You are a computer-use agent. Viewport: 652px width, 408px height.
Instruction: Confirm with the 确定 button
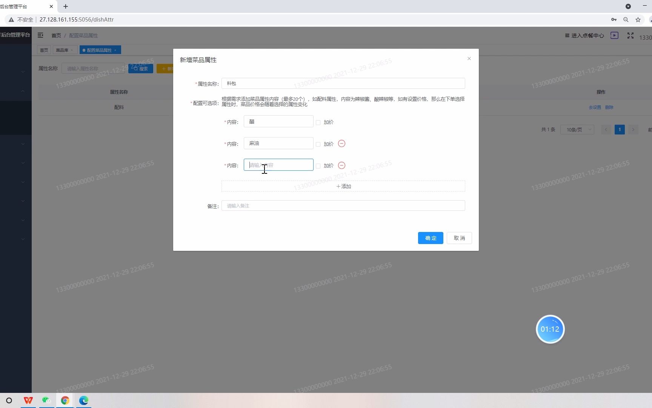pyautogui.click(x=431, y=238)
